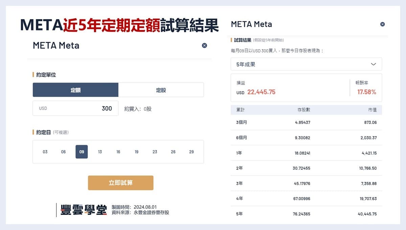Click the 累計 column header
Screen dimensions: 406x230
click(241, 110)
